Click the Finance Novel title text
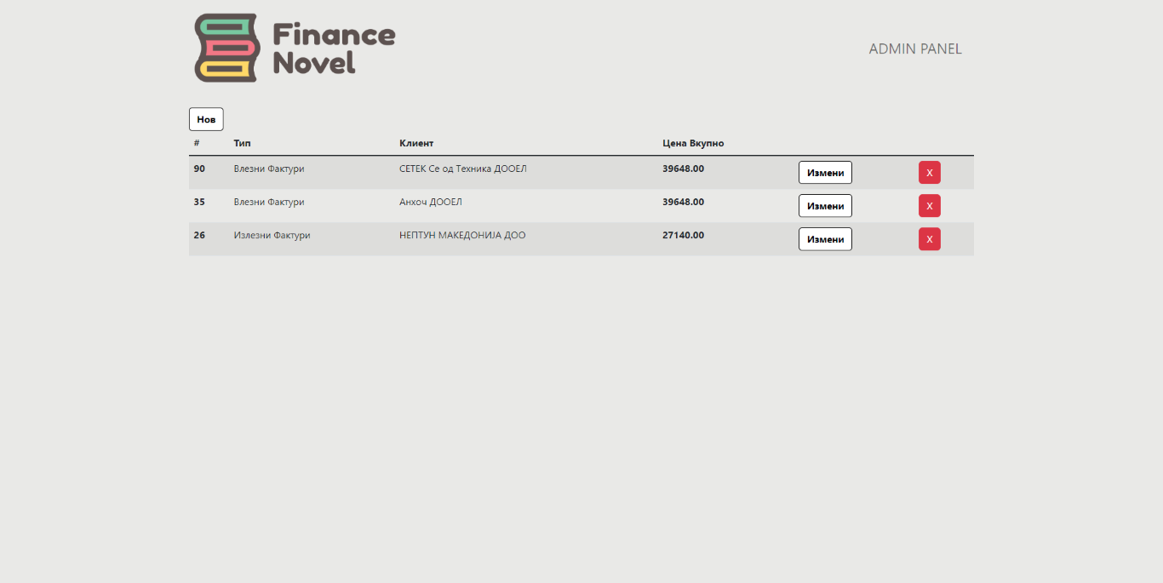Screen dimensions: 1163x583 [x=334, y=49]
